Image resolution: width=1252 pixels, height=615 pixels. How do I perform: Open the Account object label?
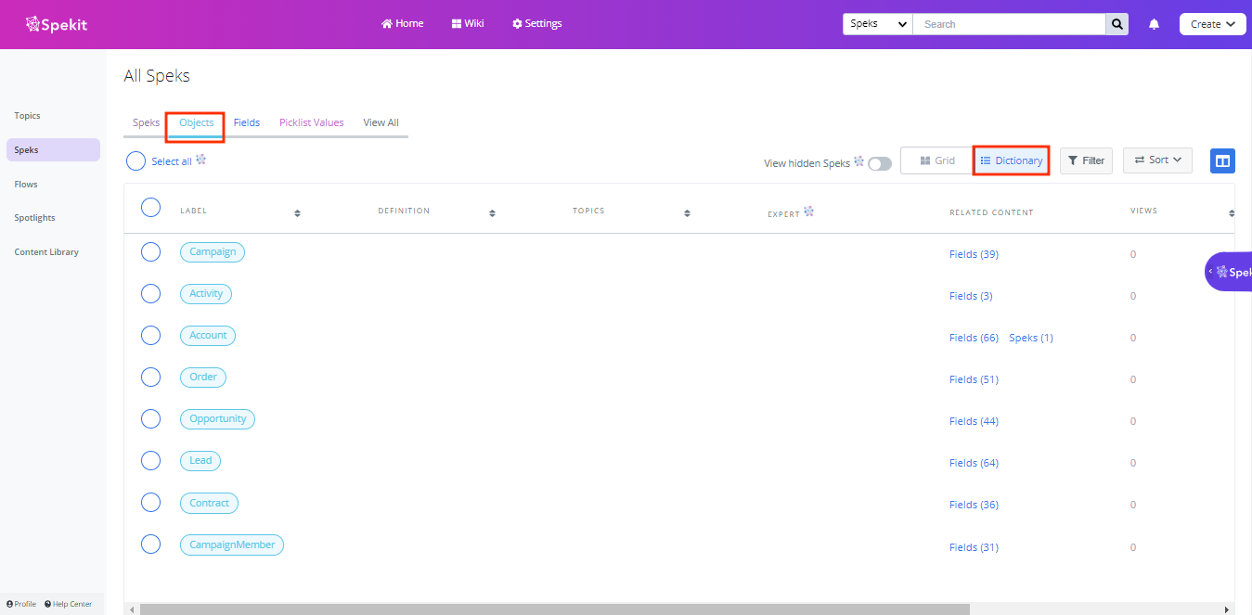pyautogui.click(x=208, y=335)
